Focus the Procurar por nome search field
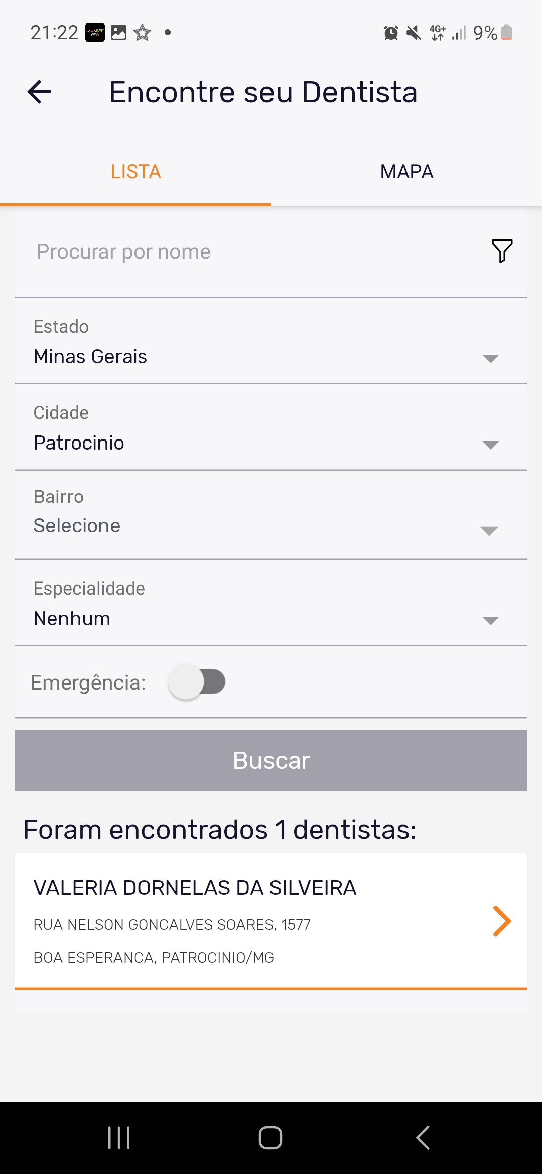Image resolution: width=542 pixels, height=1174 pixels. click(251, 252)
